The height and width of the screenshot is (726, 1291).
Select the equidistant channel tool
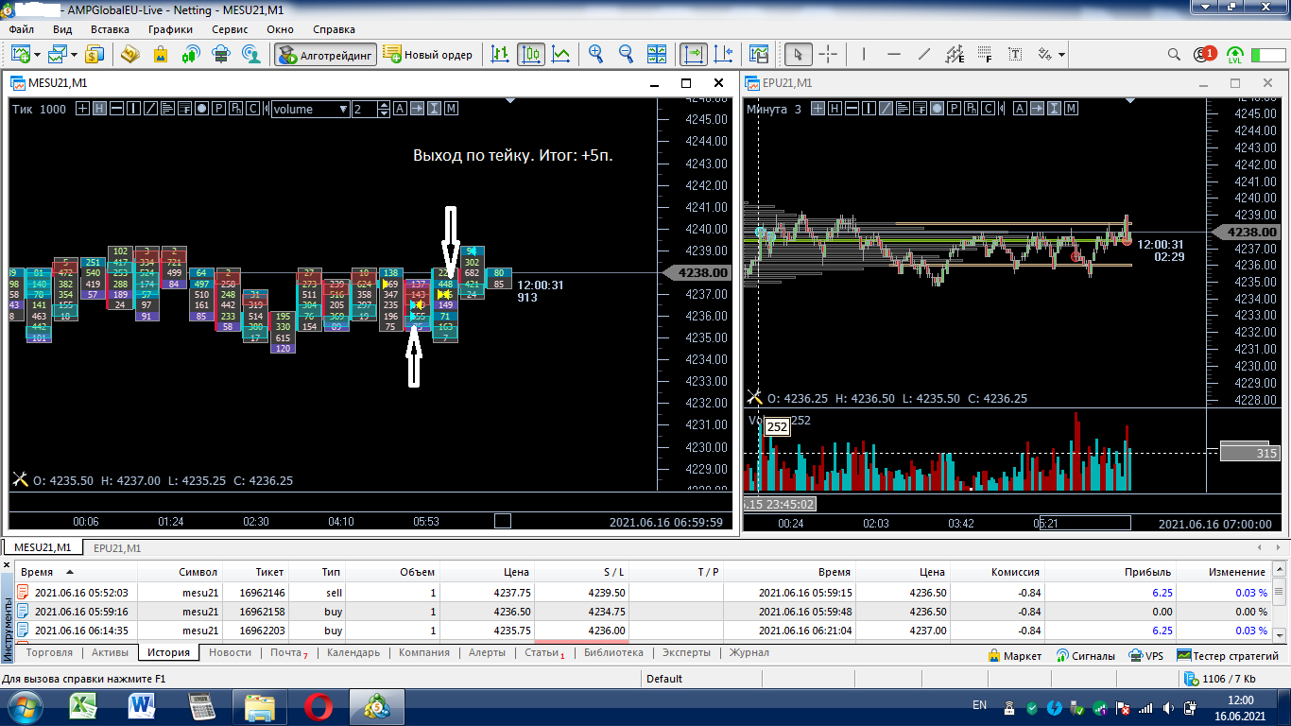click(955, 54)
